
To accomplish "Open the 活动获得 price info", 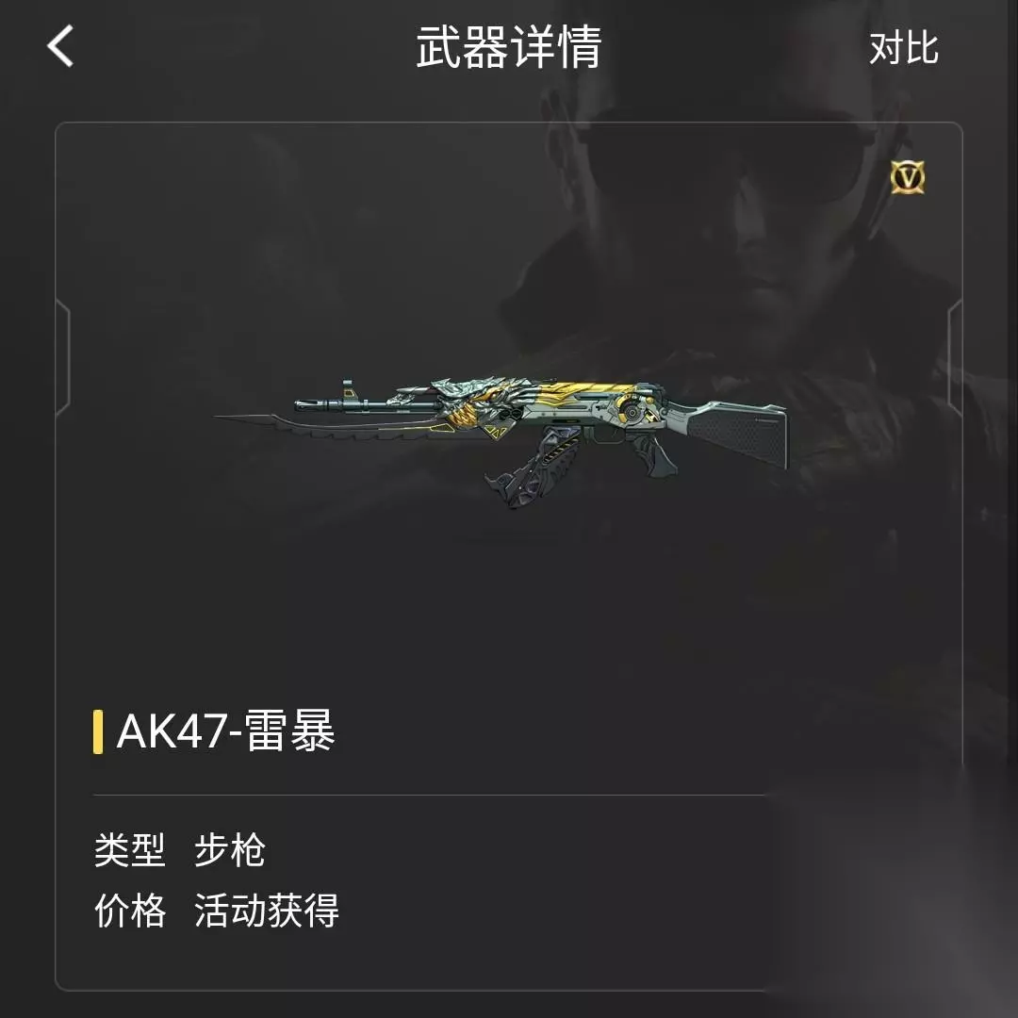I will pyautogui.click(x=266, y=911).
